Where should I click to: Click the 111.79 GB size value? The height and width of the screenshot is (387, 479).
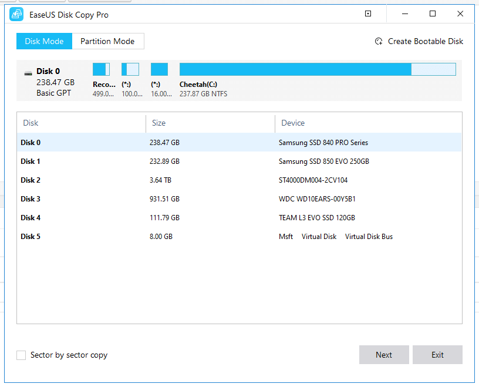[x=164, y=218]
